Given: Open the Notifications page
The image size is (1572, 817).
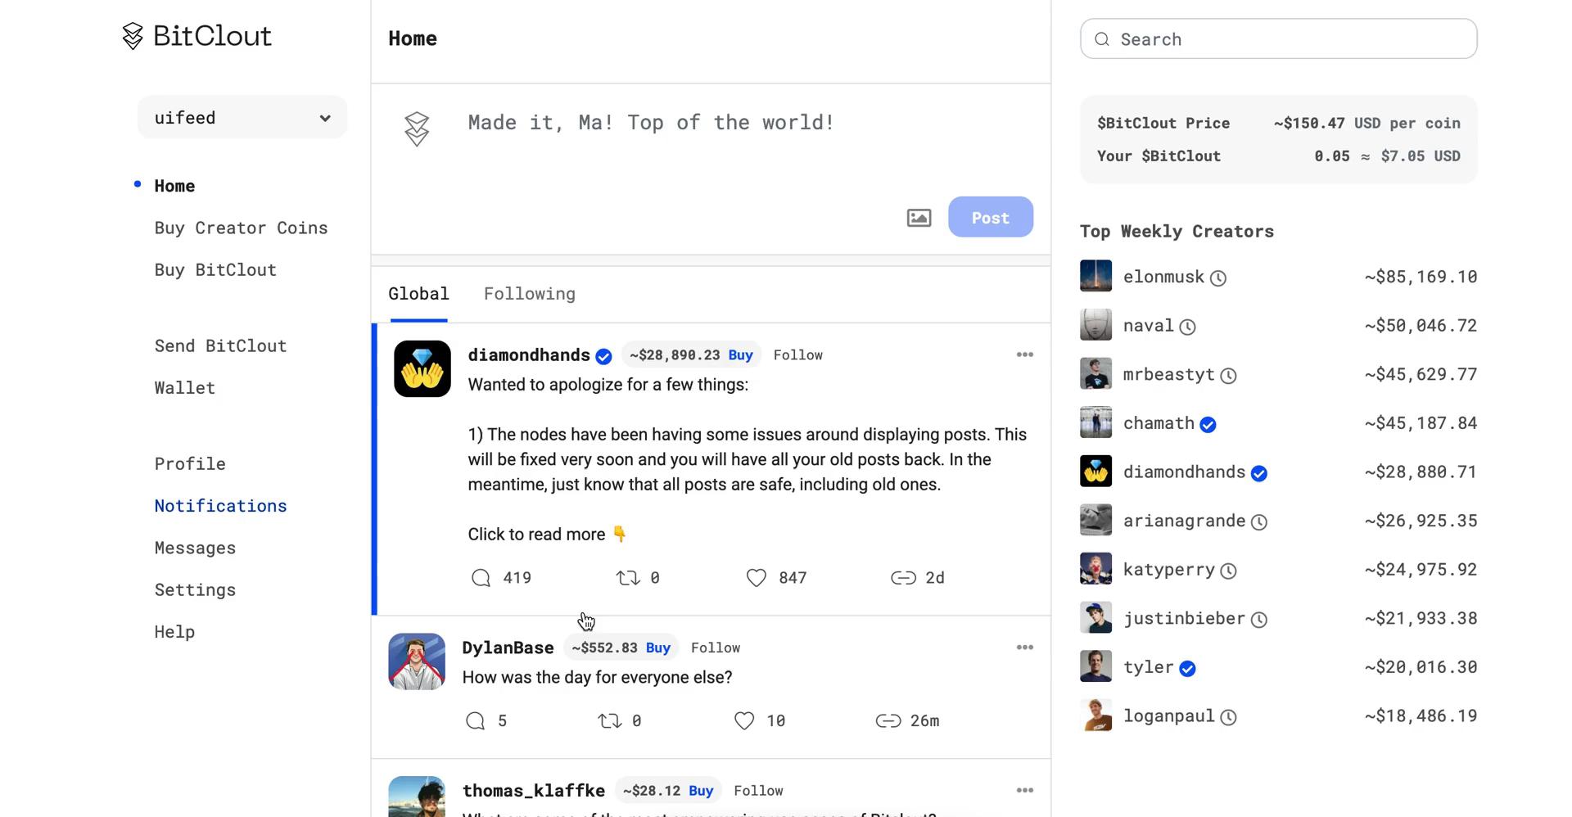Looking at the screenshot, I should click(220, 505).
